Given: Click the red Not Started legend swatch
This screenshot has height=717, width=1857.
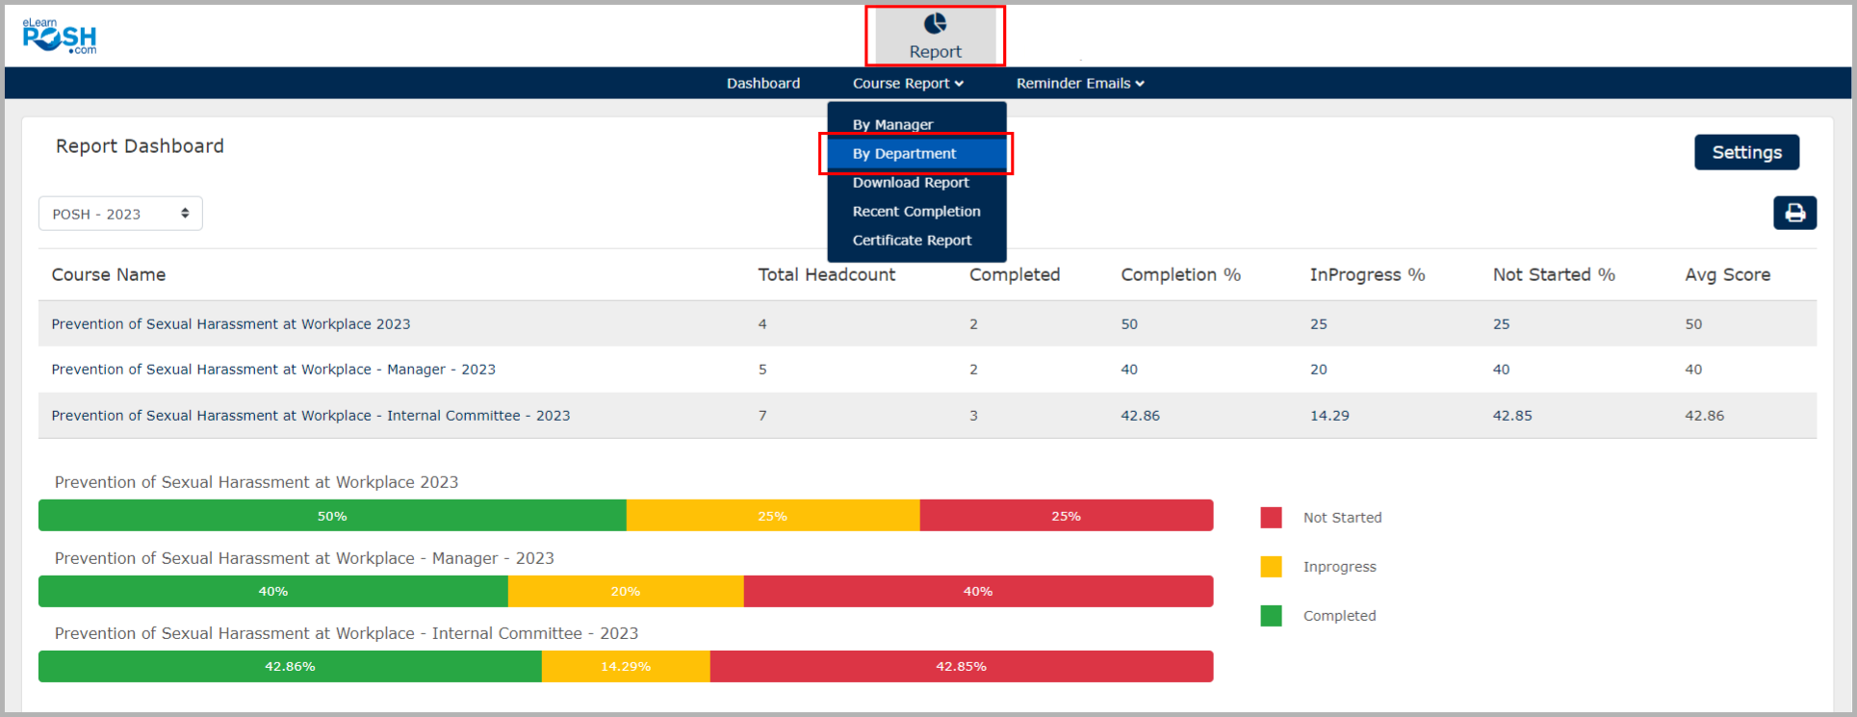Looking at the screenshot, I should coord(1271,518).
